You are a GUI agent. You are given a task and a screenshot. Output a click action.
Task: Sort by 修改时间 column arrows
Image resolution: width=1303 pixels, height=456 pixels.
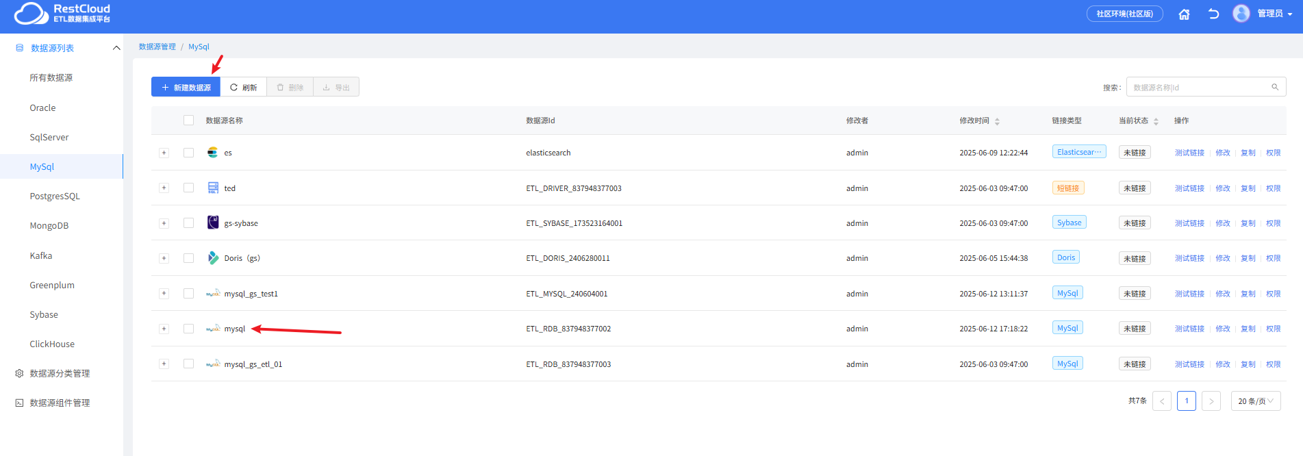[997, 121]
